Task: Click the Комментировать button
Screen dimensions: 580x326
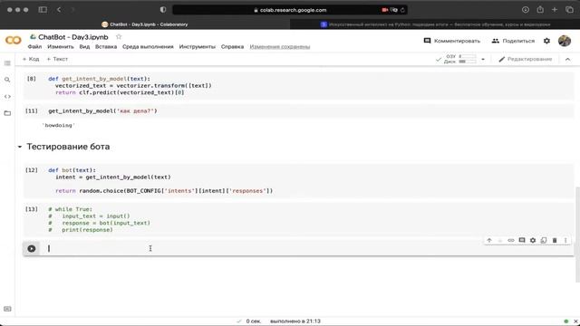Action: tap(452, 41)
